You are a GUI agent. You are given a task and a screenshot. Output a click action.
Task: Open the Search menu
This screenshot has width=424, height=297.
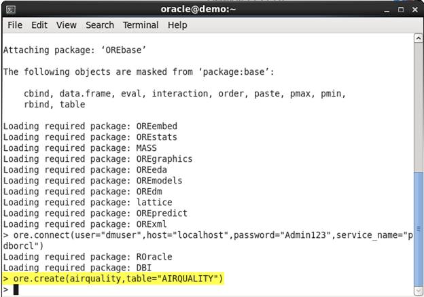[x=100, y=25]
